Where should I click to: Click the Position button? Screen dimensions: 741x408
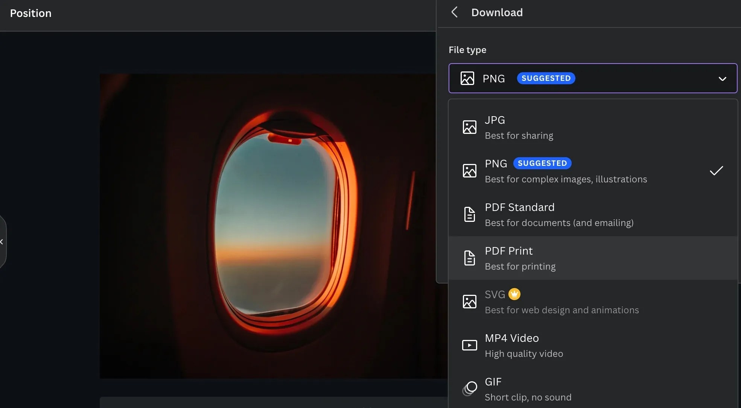[31, 13]
